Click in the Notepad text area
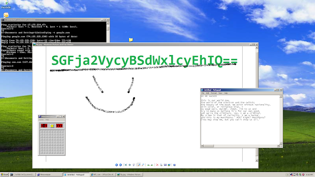Screen dimensions: 315x177 (x=240, y=120)
